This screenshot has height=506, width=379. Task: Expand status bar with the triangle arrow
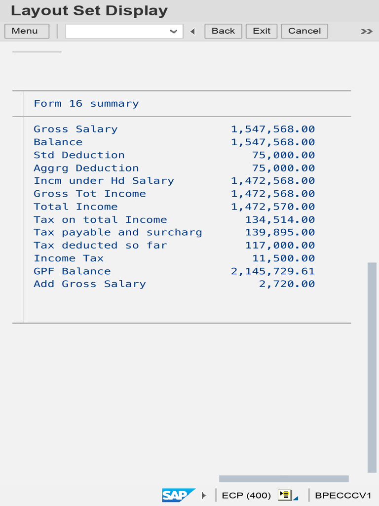pyautogui.click(x=204, y=495)
